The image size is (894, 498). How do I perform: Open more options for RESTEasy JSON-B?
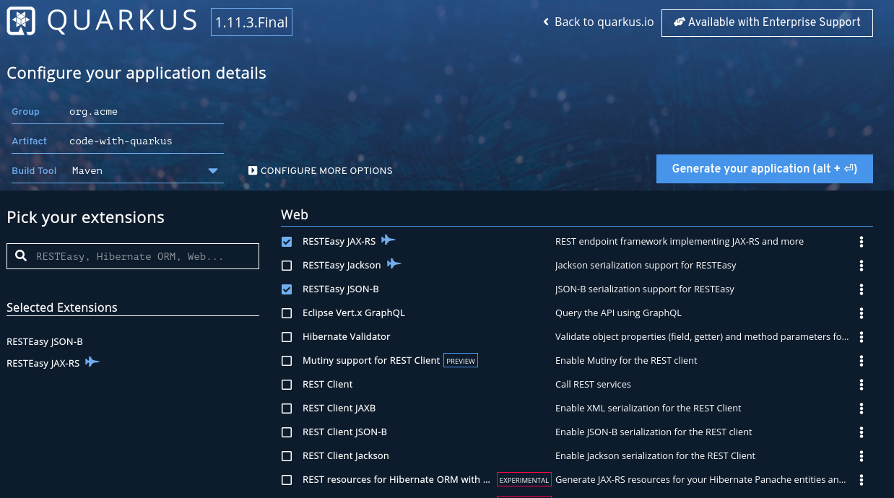pyautogui.click(x=862, y=289)
